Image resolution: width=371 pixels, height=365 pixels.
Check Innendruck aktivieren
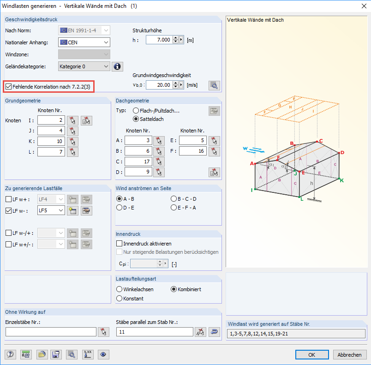coord(120,244)
